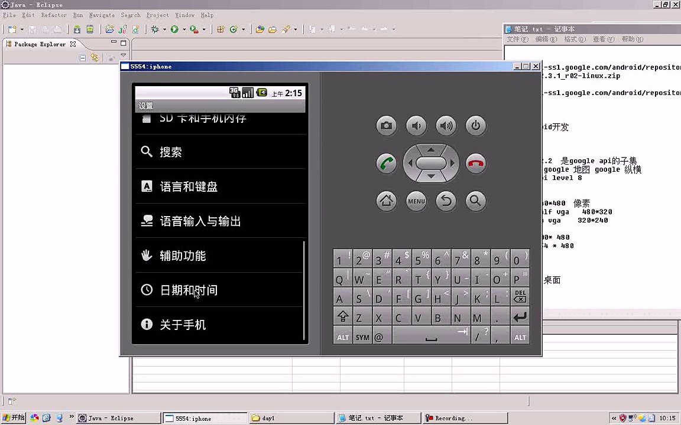Image resolution: width=681 pixels, height=425 pixels.
Task: Open the Eclipse File menu
Action: (x=9, y=15)
